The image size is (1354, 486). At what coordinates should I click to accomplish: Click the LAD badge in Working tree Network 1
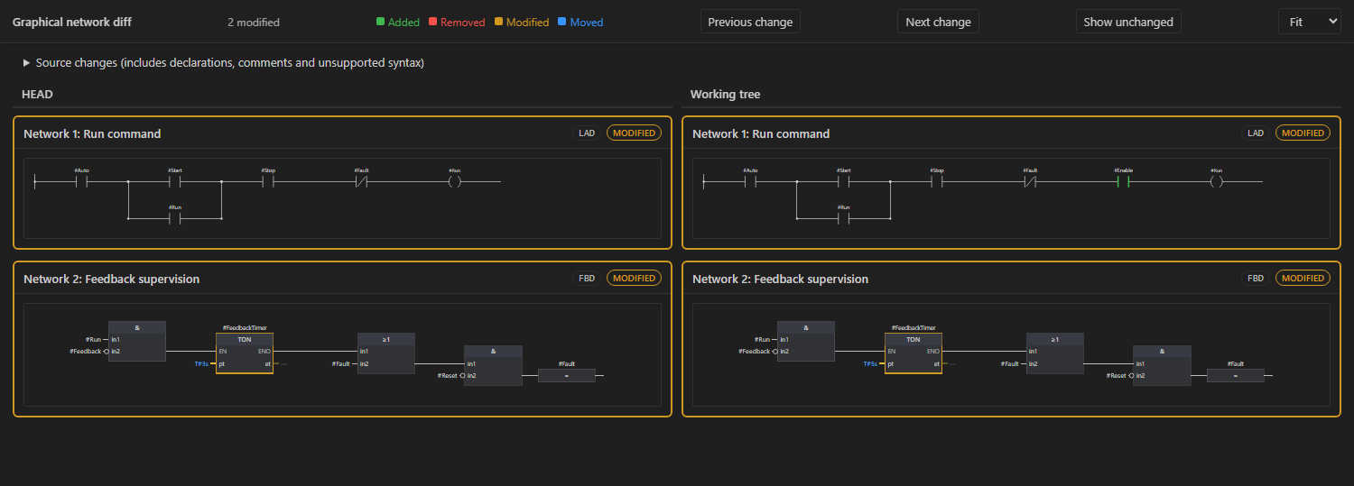pyautogui.click(x=1256, y=133)
